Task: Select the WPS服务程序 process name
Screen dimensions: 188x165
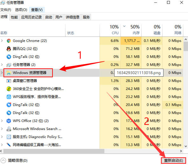Action: (x=37, y=97)
